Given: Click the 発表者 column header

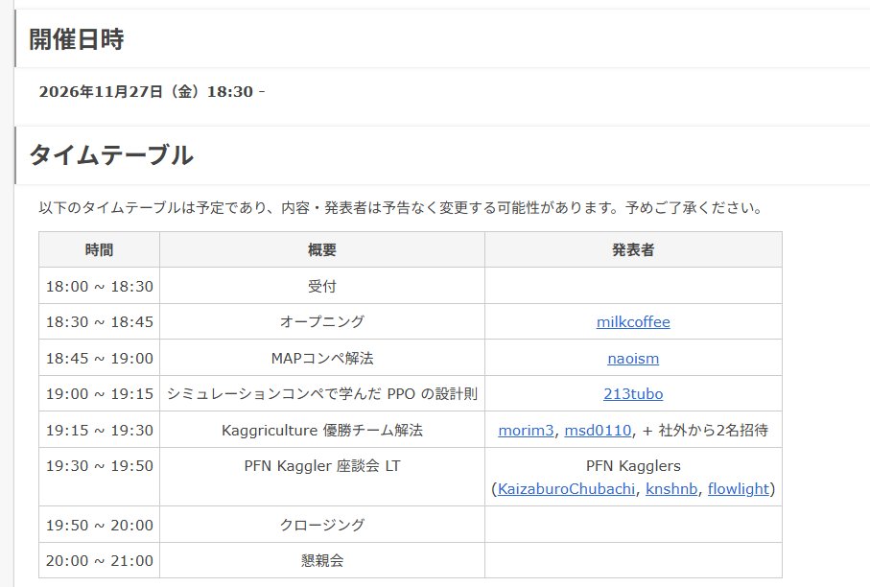Looking at the screenshot, I should 633,249.
